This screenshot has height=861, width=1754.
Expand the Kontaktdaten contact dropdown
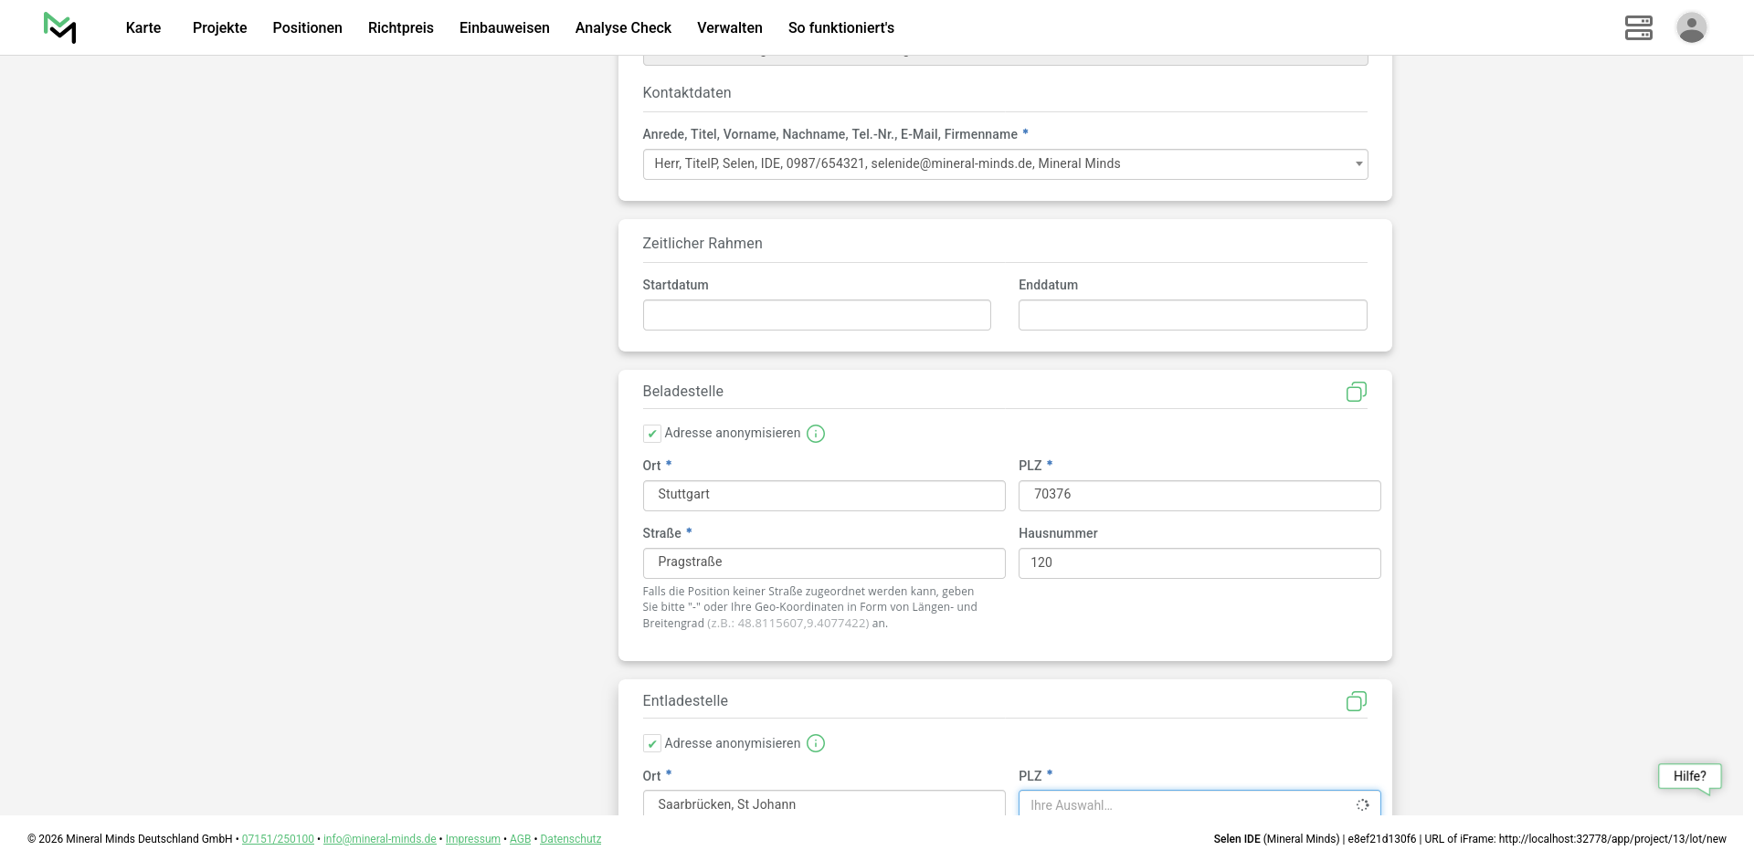point(1005,164)
